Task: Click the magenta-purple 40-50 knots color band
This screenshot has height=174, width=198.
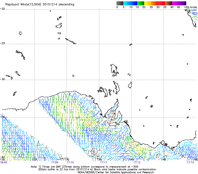Action: pos(179,3)
